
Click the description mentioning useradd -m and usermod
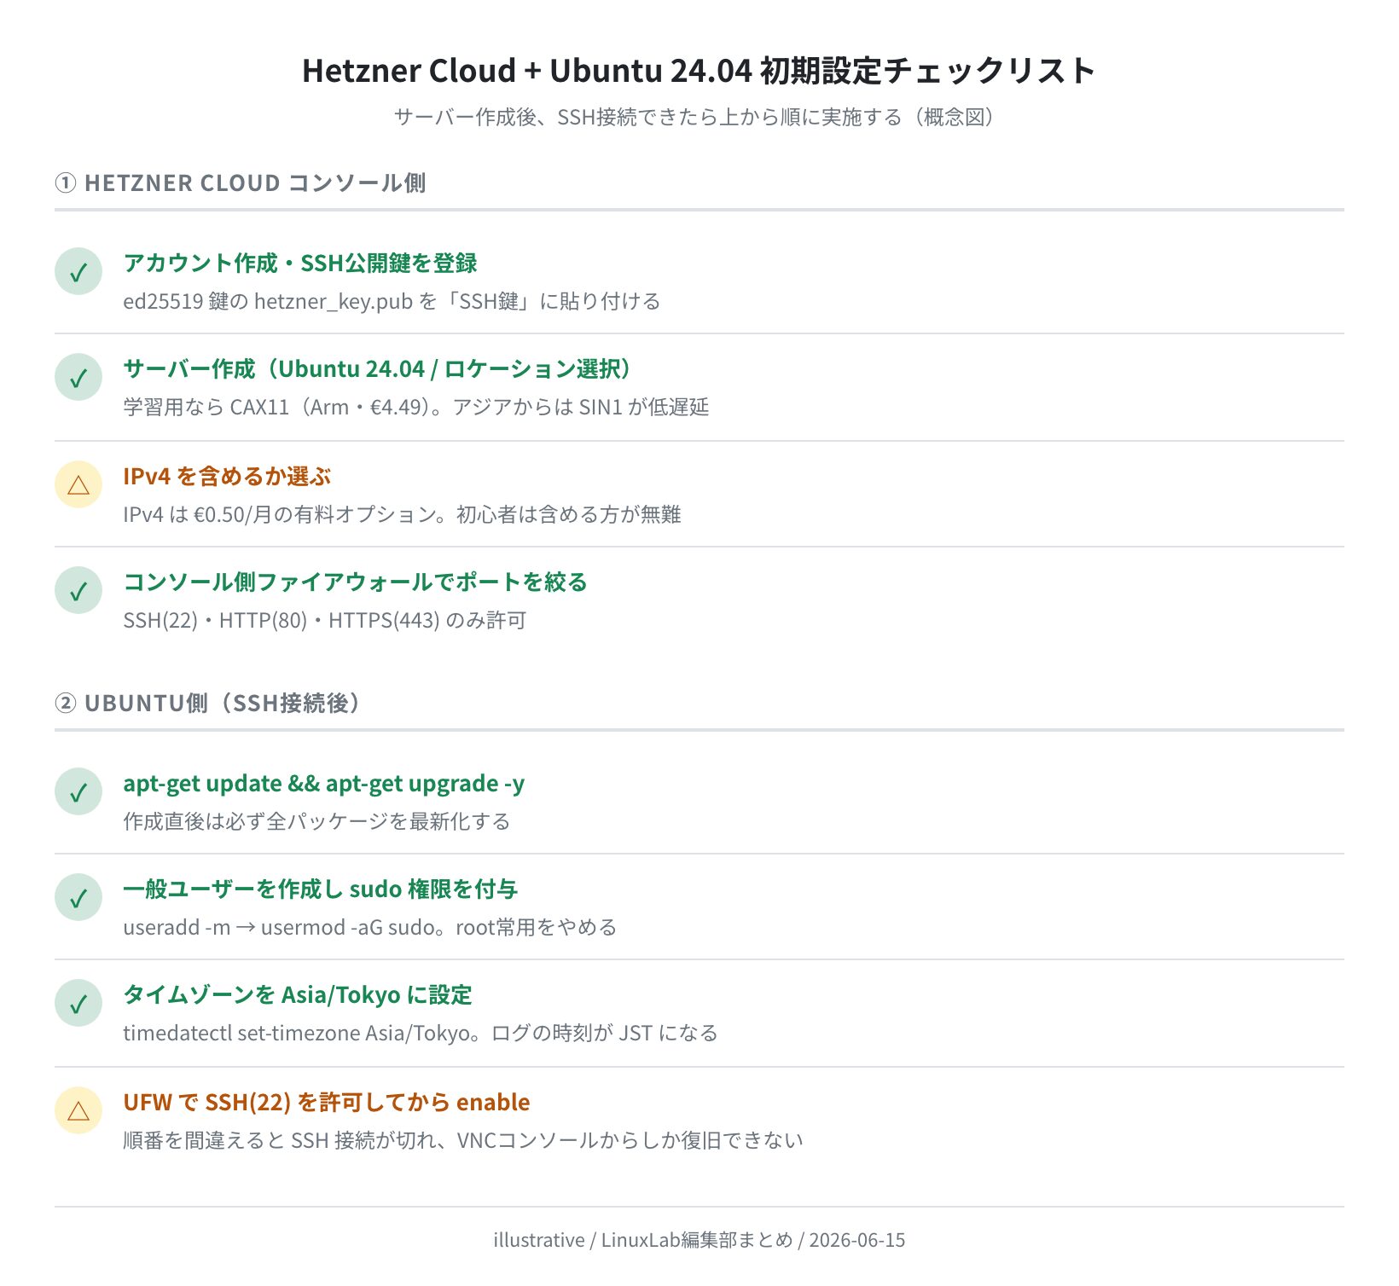(370, 927)
